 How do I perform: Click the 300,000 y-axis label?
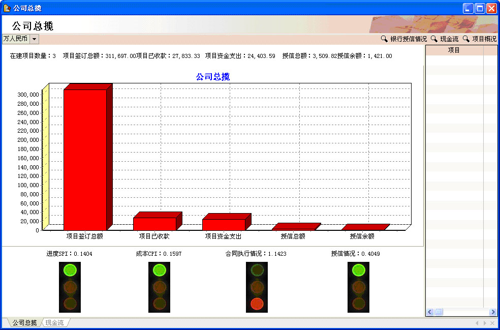tap(28, 95)
